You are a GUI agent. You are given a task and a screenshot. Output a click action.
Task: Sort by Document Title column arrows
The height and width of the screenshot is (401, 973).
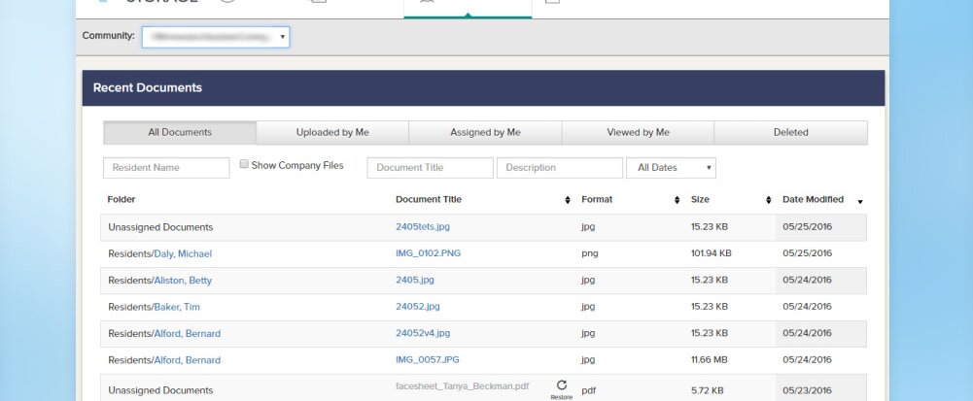(x=568, y=200)
